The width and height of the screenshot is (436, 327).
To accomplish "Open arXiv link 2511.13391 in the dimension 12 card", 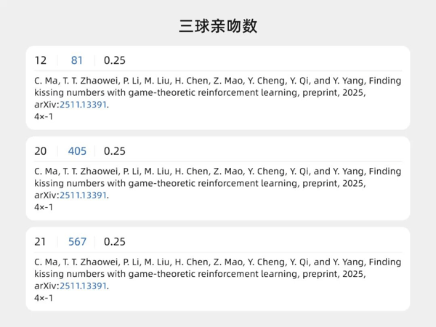I will [x=83, y=105].
